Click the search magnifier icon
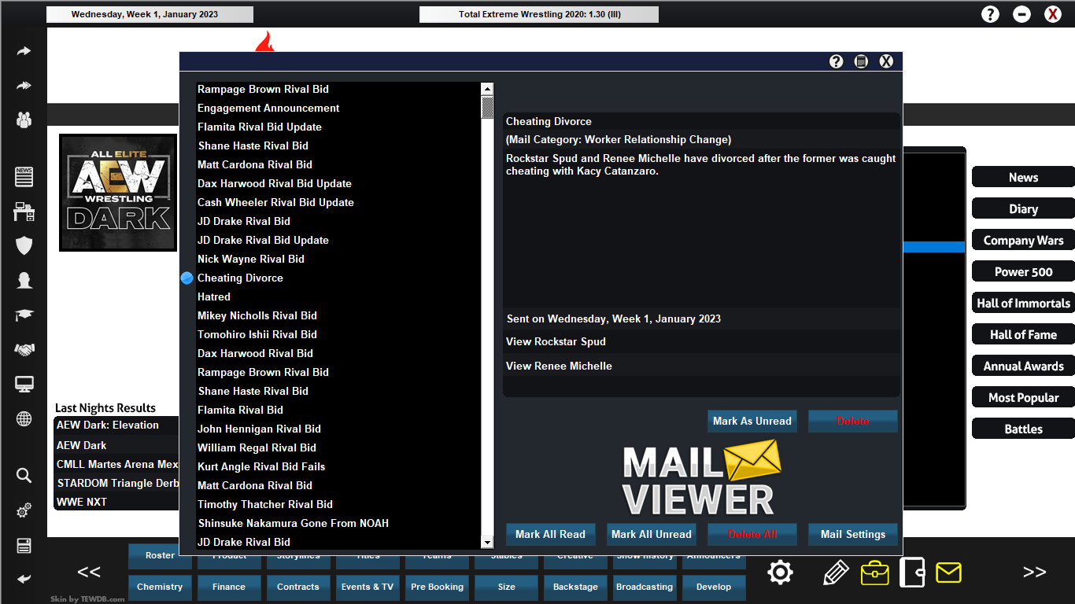1075x604 pixels. tap(24, 475)
